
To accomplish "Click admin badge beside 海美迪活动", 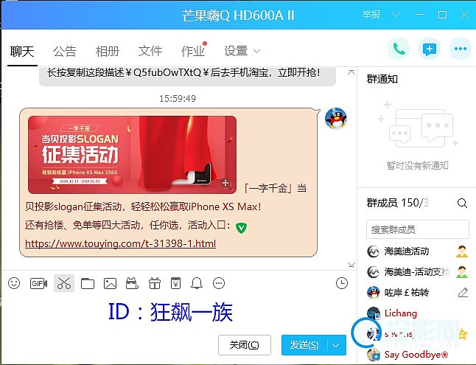I will point(462,251).
